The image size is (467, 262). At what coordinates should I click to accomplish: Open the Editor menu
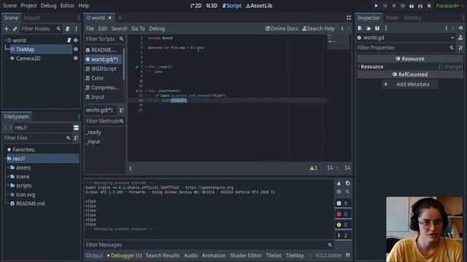[x=67, y=5]
